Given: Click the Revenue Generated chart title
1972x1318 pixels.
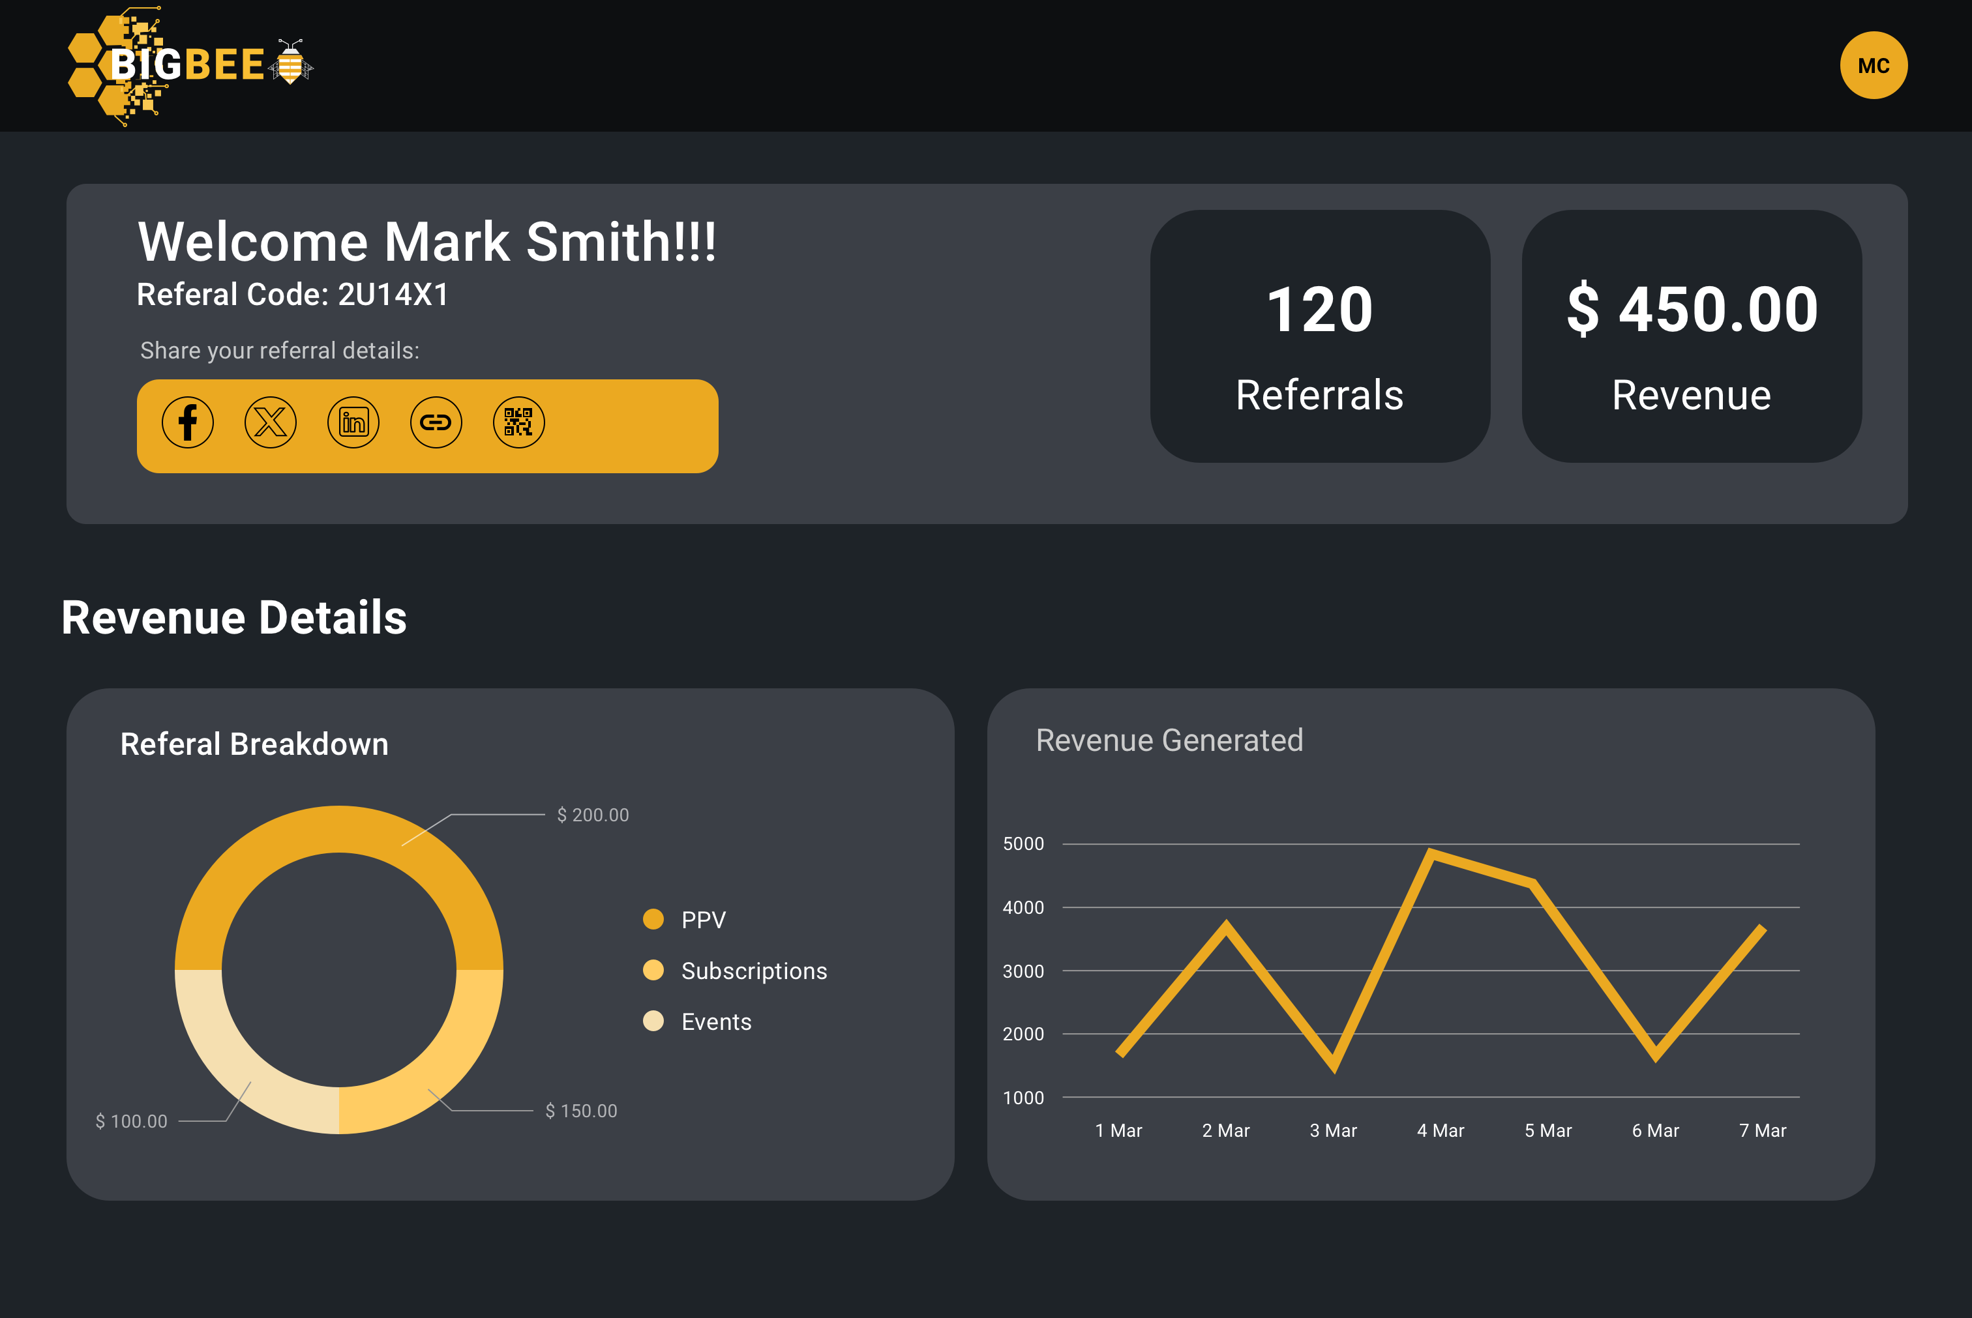Looking at the screenshot, I should (1169, 740).
